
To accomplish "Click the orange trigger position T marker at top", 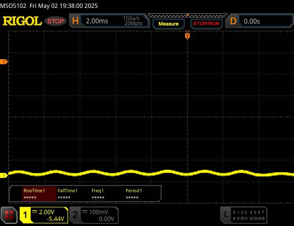I will pyautogui.click(x=187, y=36).
